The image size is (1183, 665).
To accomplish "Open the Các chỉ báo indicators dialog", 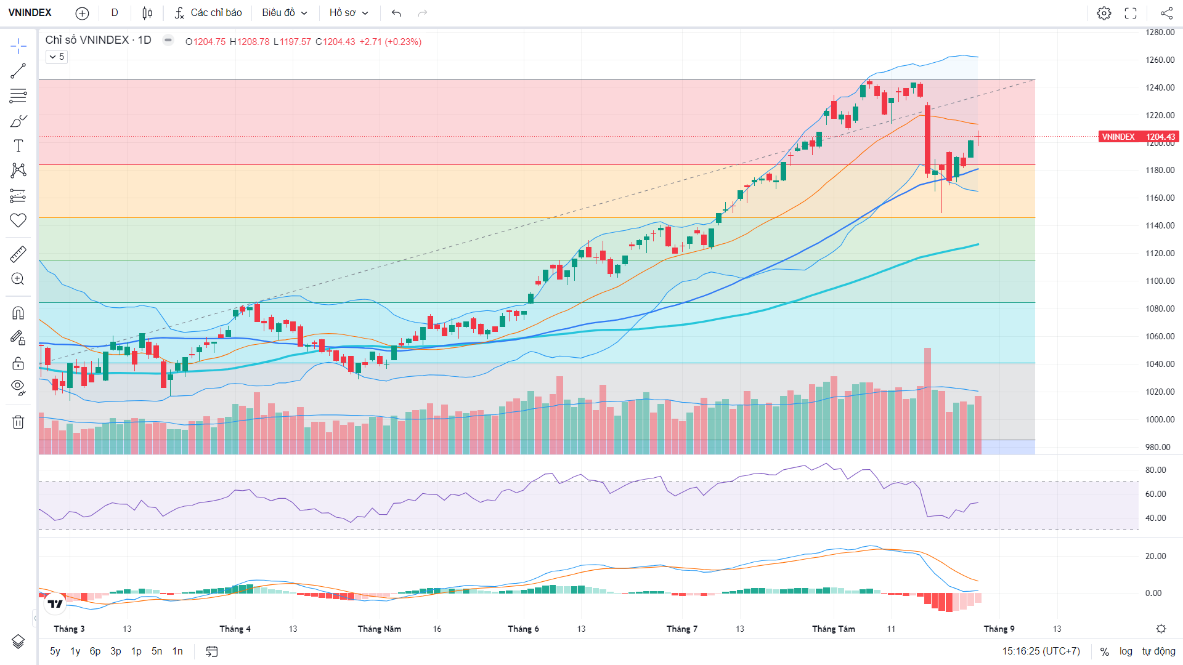I will (208, 13).
